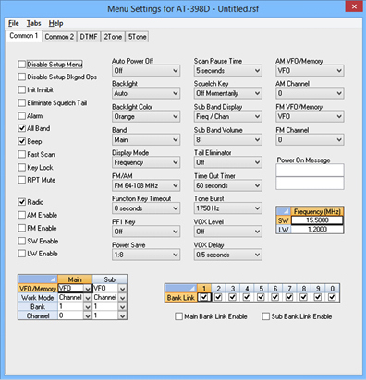Viewport: 366px width, 380px height.
Task: Open the AM VFO/Memory dropdown
Action: [x=310, y=71]
